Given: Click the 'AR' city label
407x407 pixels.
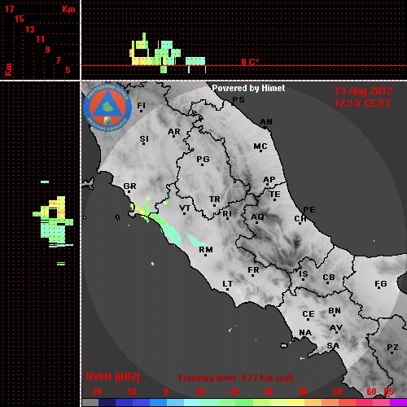Looking at the screenshot, I should (x=174, y=132).
